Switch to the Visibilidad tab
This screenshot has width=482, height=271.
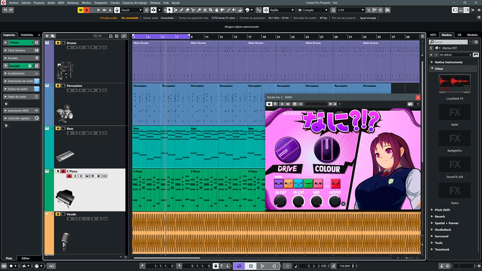pos(27,35)
